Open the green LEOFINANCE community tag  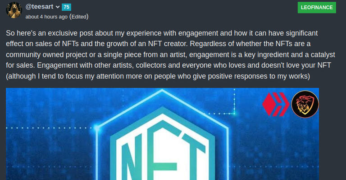pos(317,8)
